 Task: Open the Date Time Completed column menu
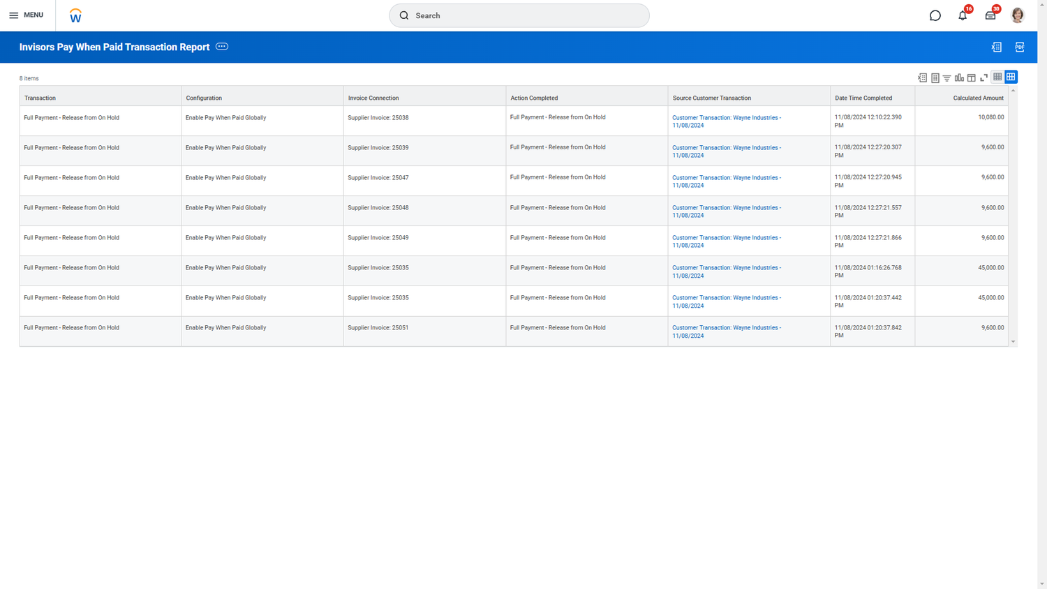pyautogui.click(x=863, y=98)
